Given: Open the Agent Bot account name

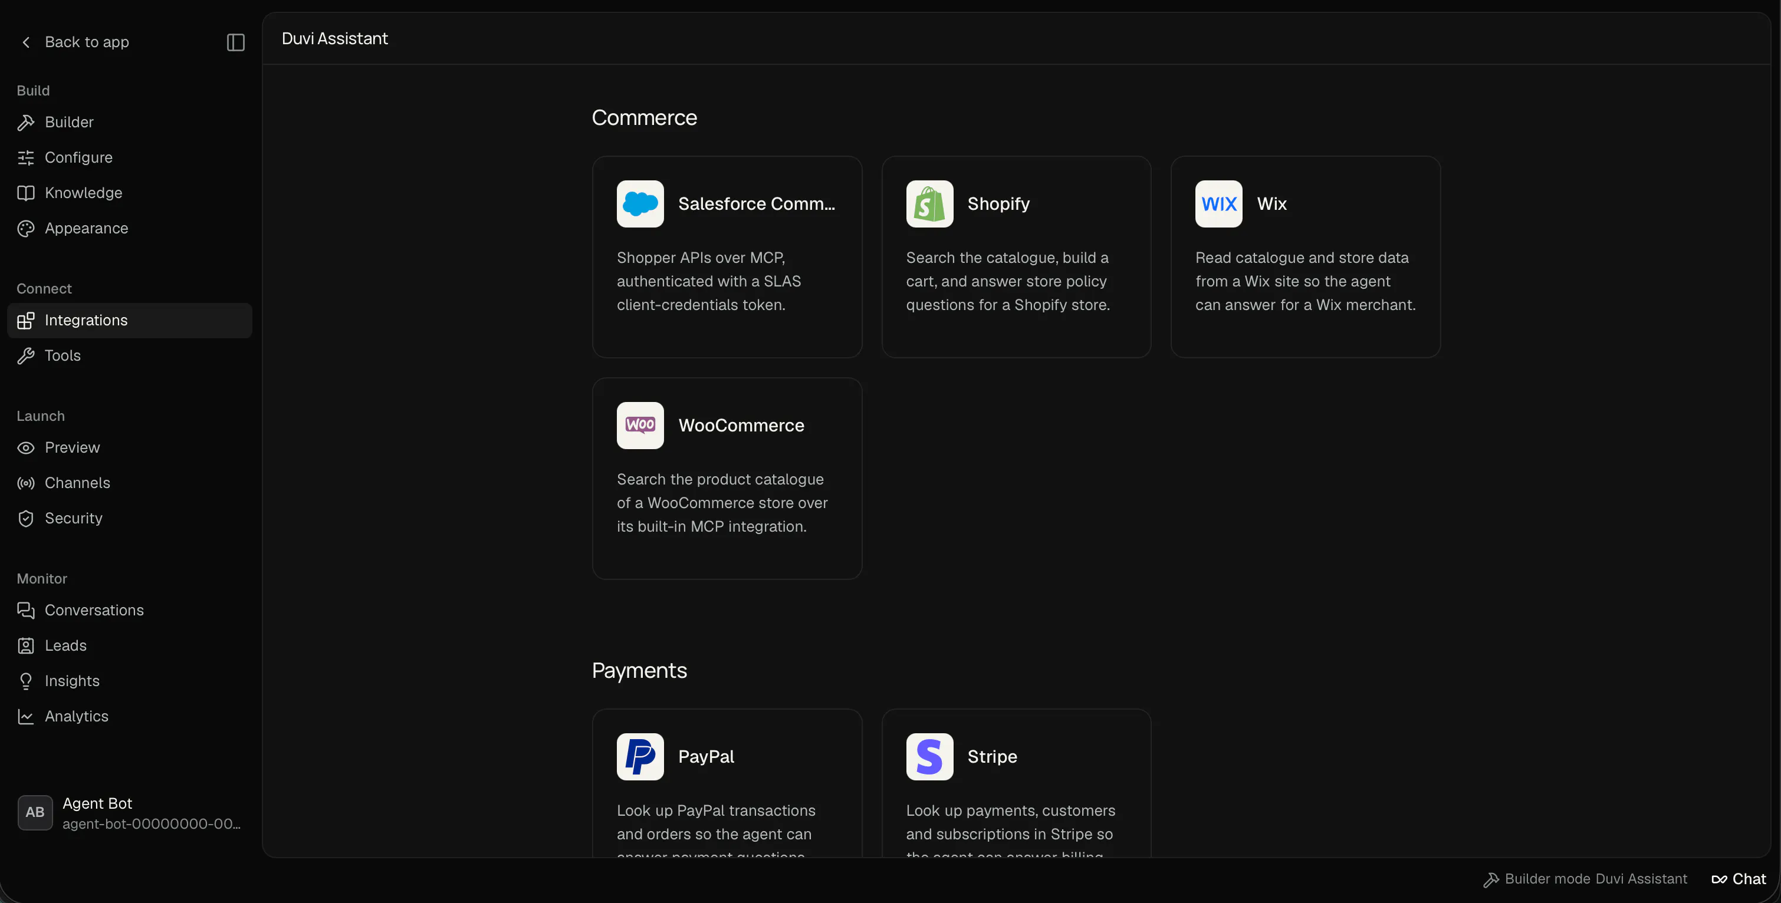Looking at the screenshot, I should point(97,803).
